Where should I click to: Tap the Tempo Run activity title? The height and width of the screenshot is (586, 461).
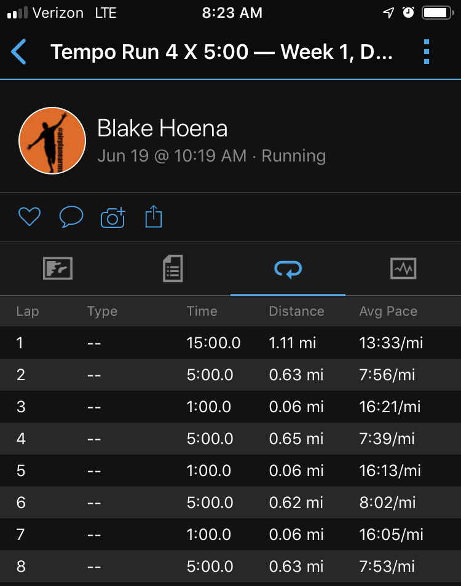221,52
